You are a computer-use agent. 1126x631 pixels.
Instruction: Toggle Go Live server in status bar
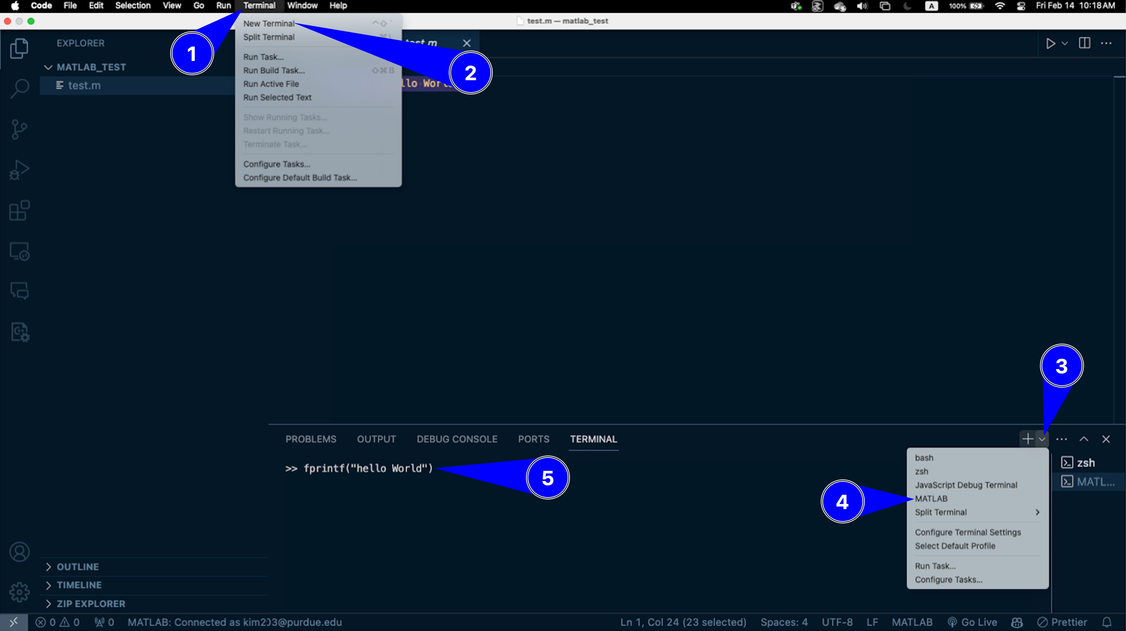[972, 622]
